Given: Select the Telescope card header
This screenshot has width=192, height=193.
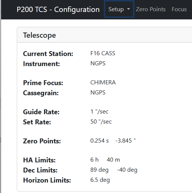Looking at the screenshot, I should click(105, 35).
